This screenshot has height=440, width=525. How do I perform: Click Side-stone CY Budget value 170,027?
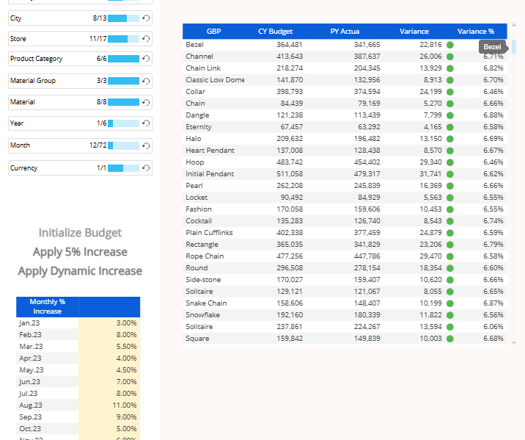[x=290, y=280]
